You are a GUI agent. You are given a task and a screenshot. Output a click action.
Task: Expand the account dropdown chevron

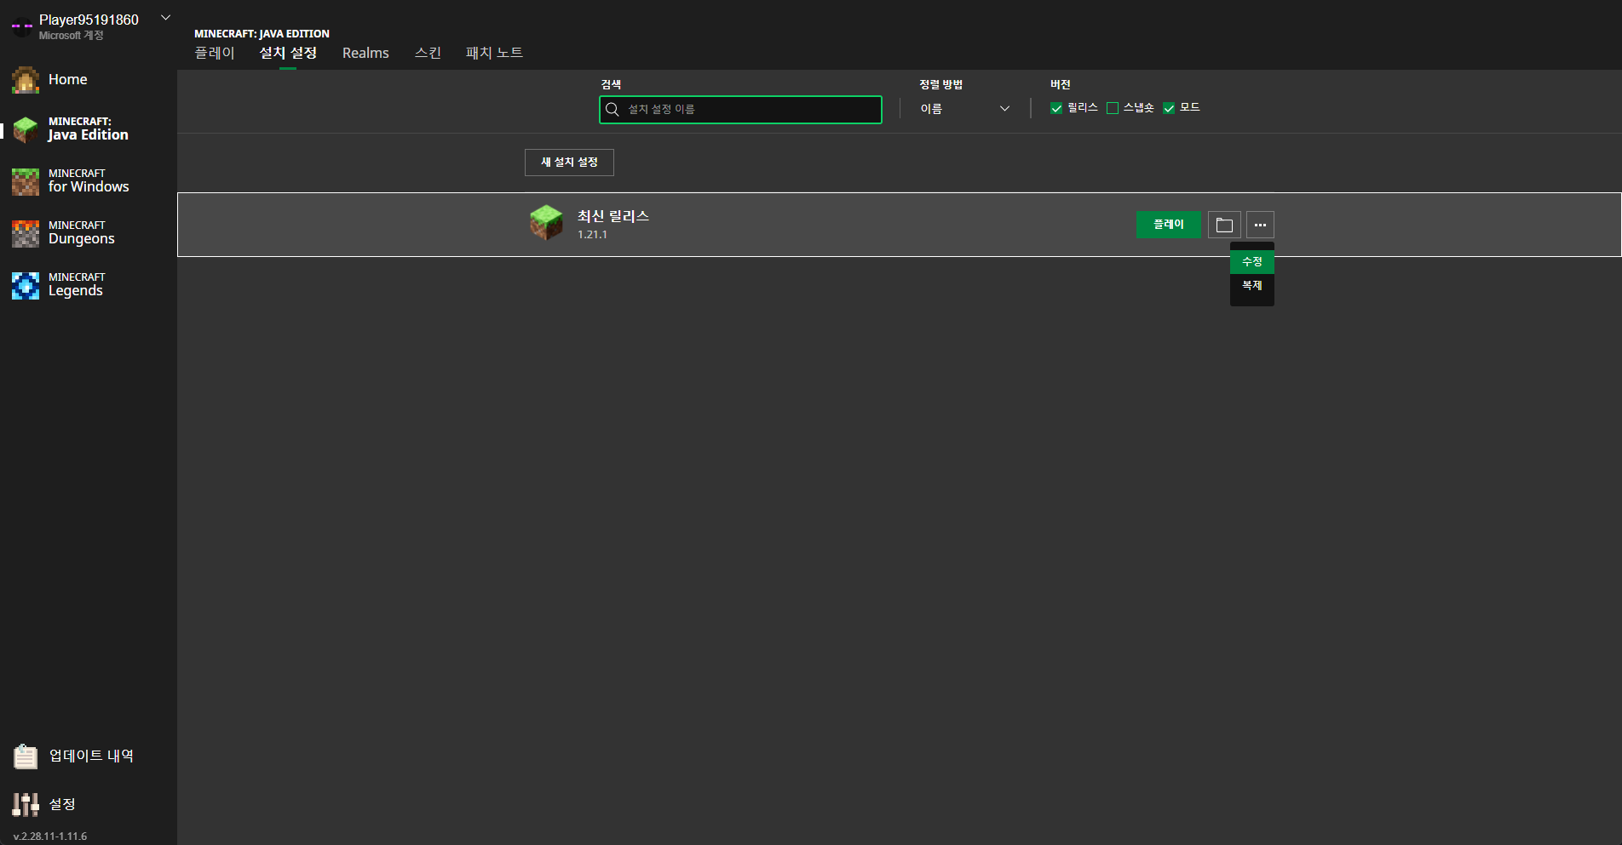coord(166,17)
